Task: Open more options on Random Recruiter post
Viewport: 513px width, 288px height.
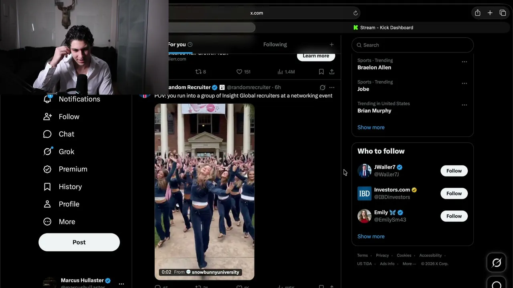Action: pos(332,88)
